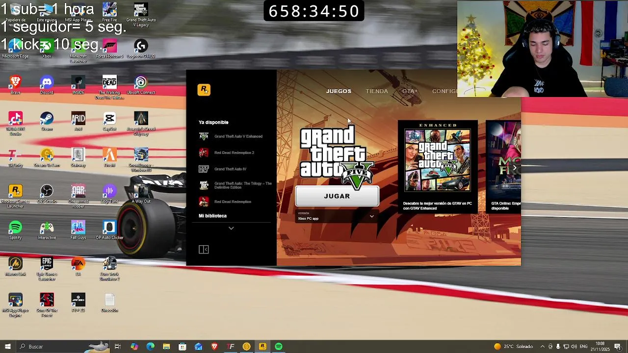Open the OBS Studio desktop shortcut
The height and width of the screenshot is (353, 628).
(47, 194)
